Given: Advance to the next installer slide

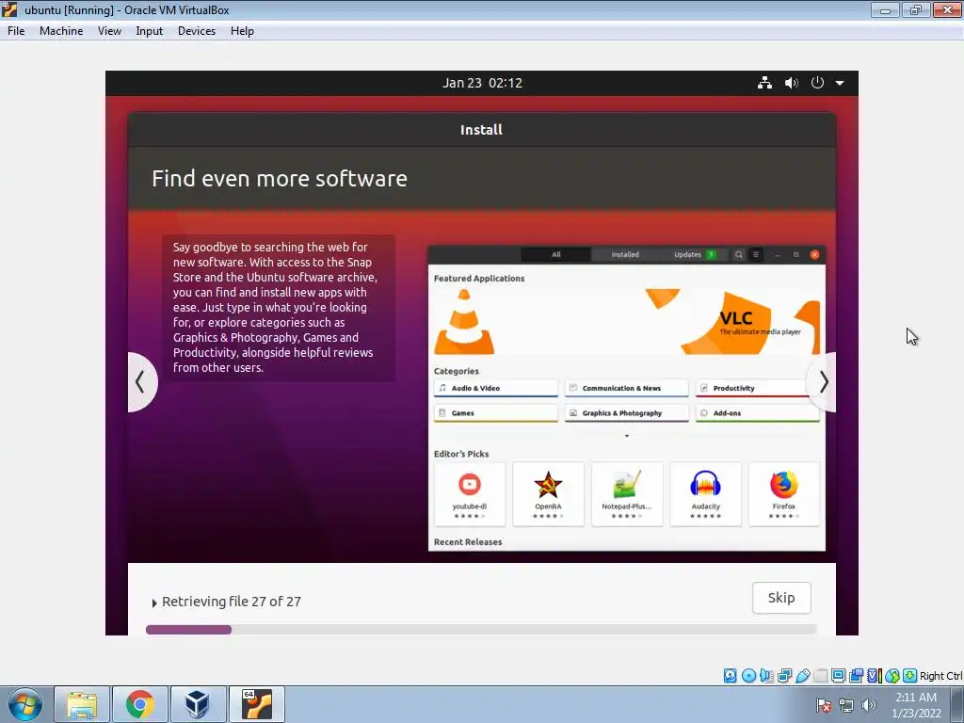Looking at the screenshot, I should [823, 382].
